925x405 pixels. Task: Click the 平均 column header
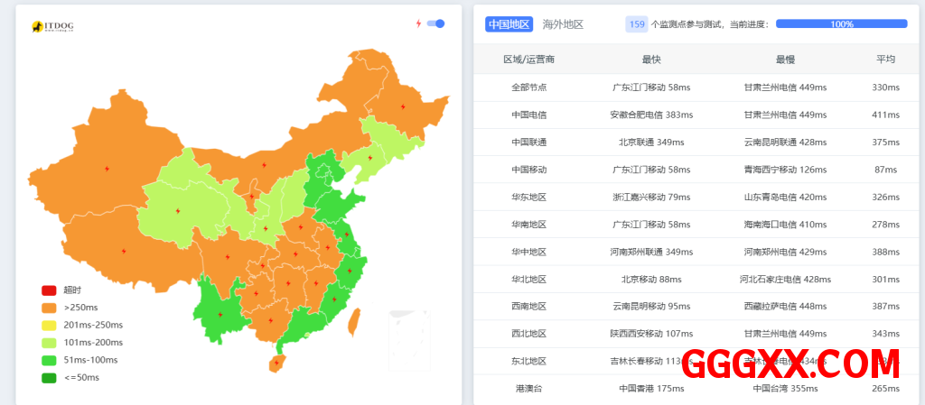tap(885, 60)
